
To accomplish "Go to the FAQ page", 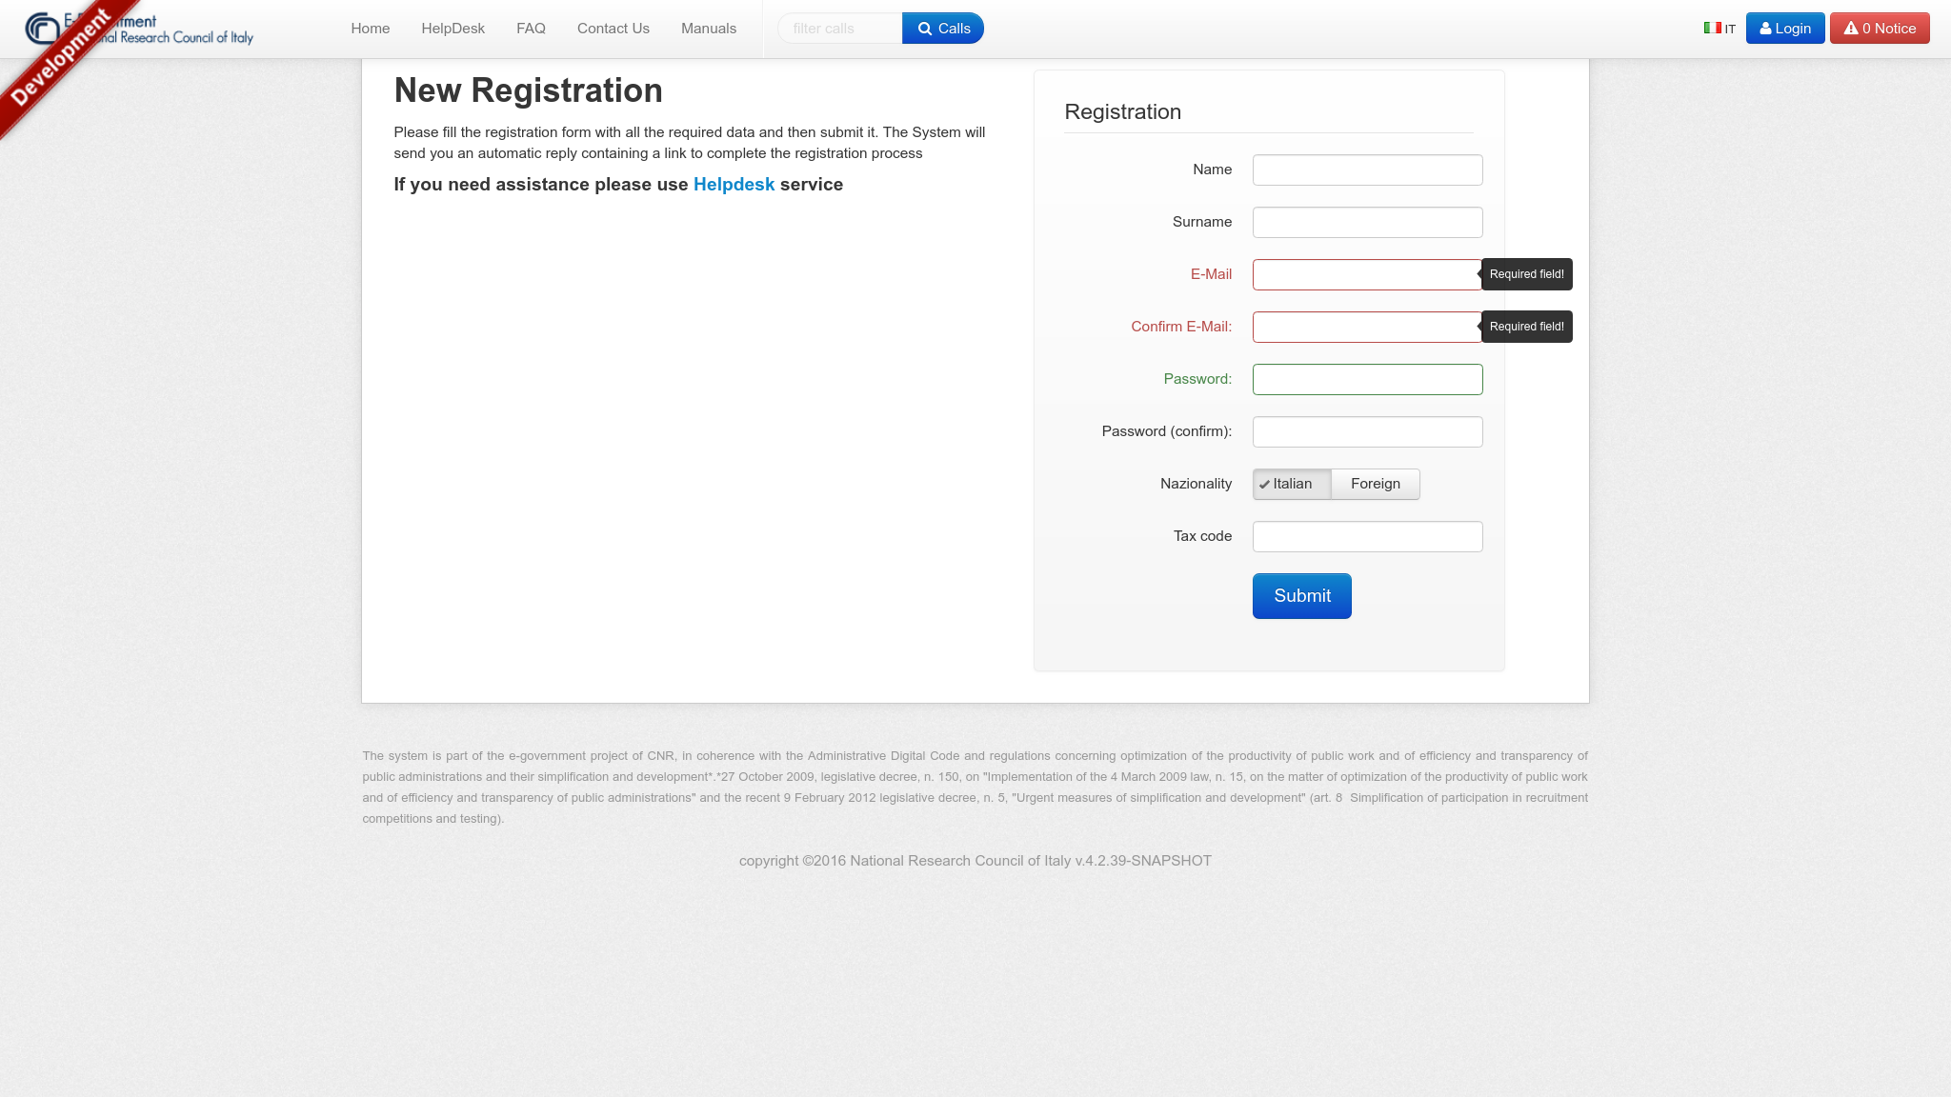I will (x=531, y=29).
